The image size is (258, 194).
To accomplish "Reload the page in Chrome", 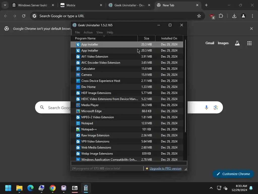I will [24, 16].
